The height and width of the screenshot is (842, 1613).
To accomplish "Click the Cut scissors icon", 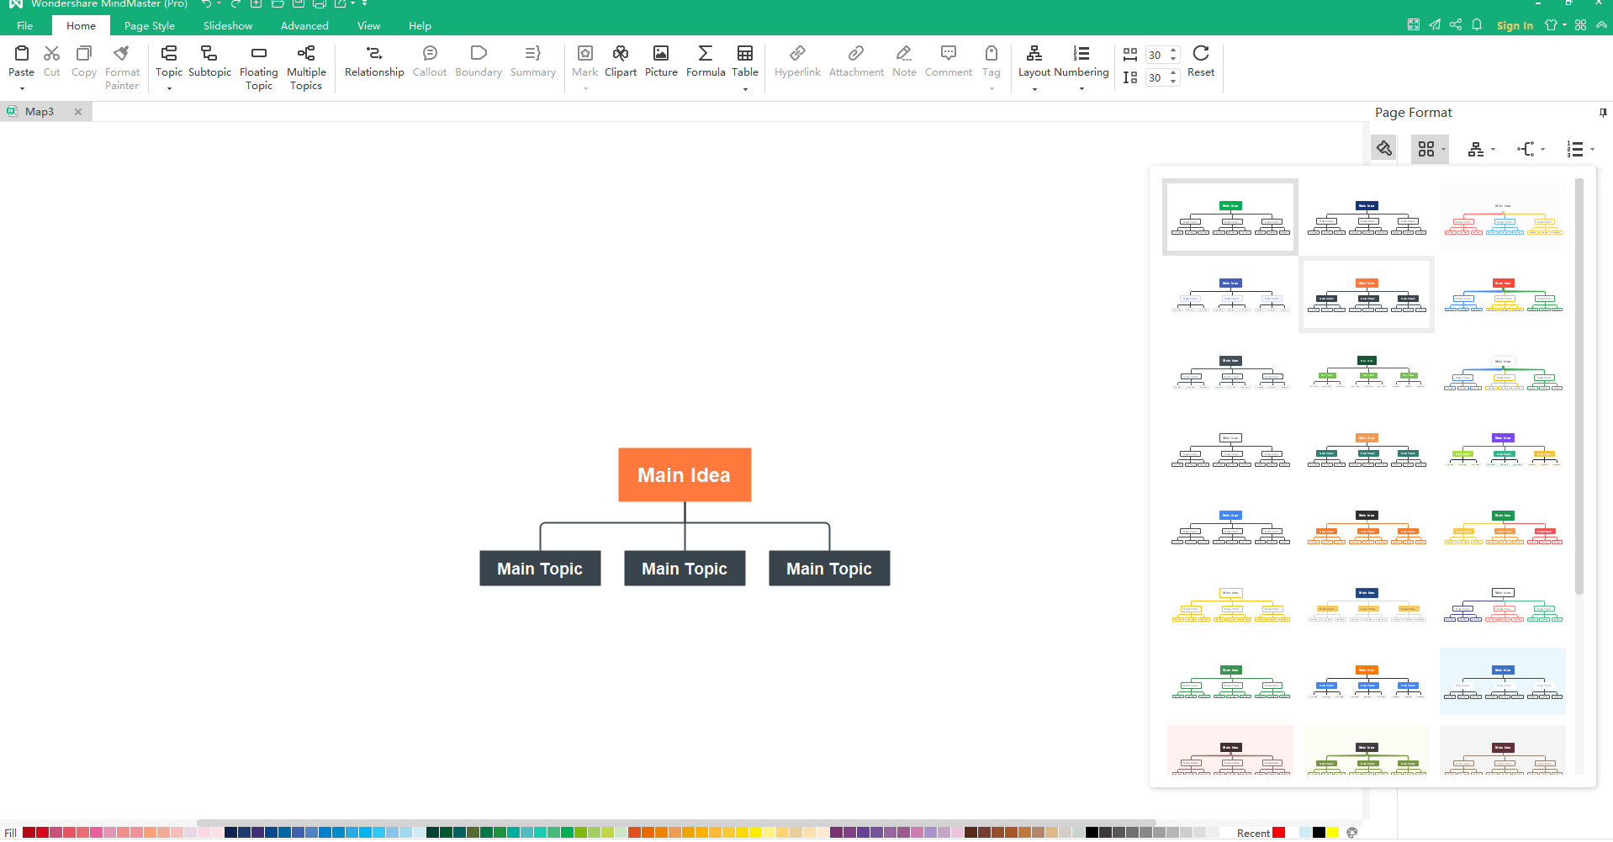I will [x=52, y=54].
